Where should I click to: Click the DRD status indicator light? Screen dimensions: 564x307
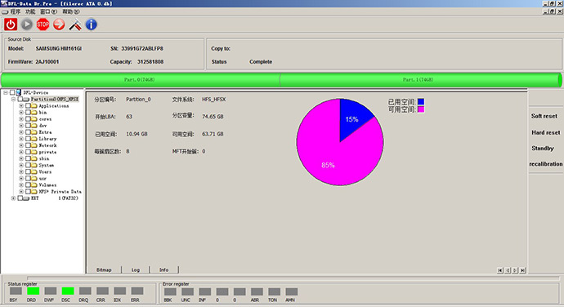coord(33,291)
